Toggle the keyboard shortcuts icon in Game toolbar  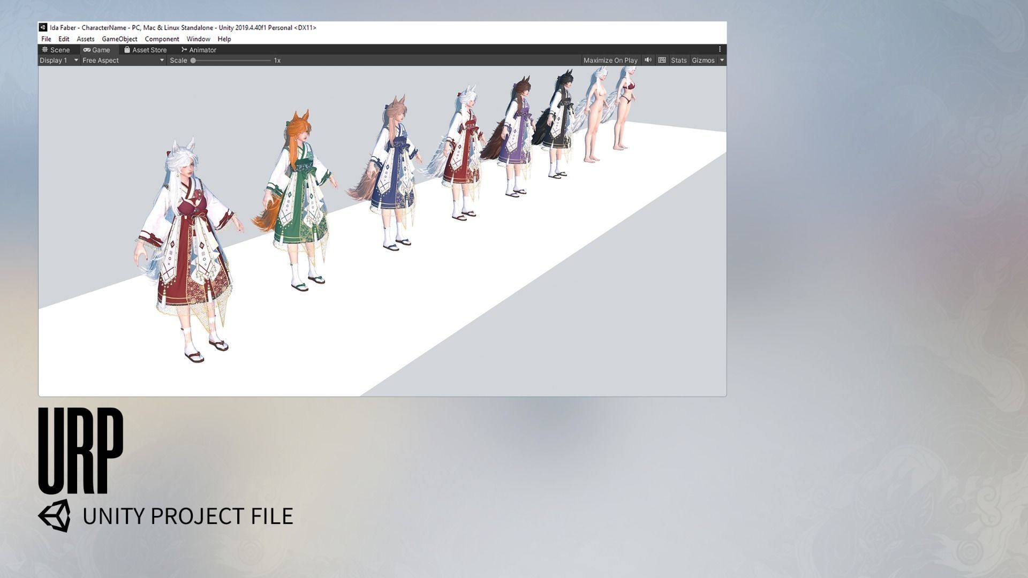[662, 60]
